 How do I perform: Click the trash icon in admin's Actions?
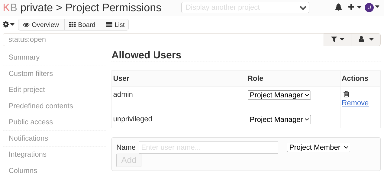pyautogui.click(x=346, y=94)
